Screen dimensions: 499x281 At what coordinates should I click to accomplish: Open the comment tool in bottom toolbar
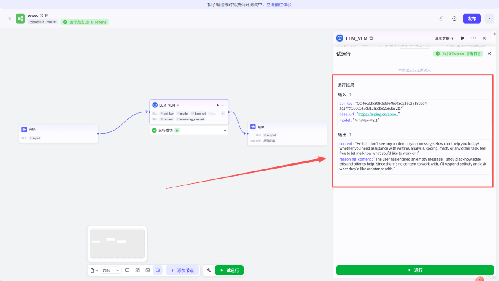point(127,270)
